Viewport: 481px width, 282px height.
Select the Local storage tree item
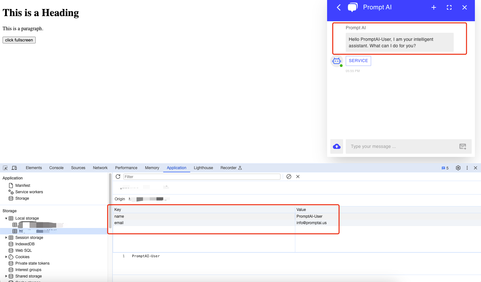point(27,218)
